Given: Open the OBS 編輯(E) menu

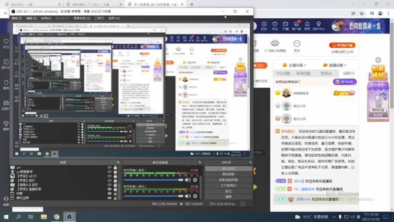Looking at the screenshot, I should 32,18.
